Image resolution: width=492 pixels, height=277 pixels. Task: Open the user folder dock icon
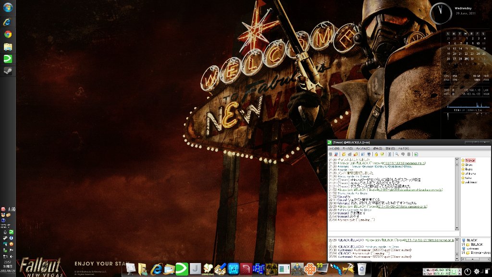143,269
